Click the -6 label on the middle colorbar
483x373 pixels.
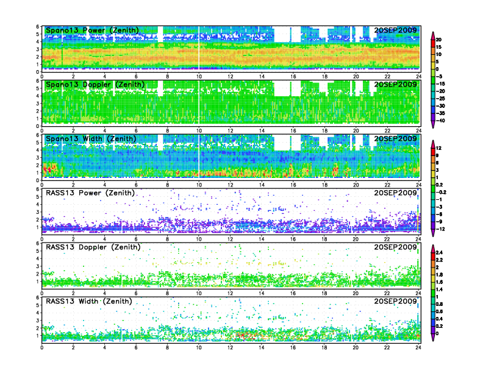coord(439,214)
